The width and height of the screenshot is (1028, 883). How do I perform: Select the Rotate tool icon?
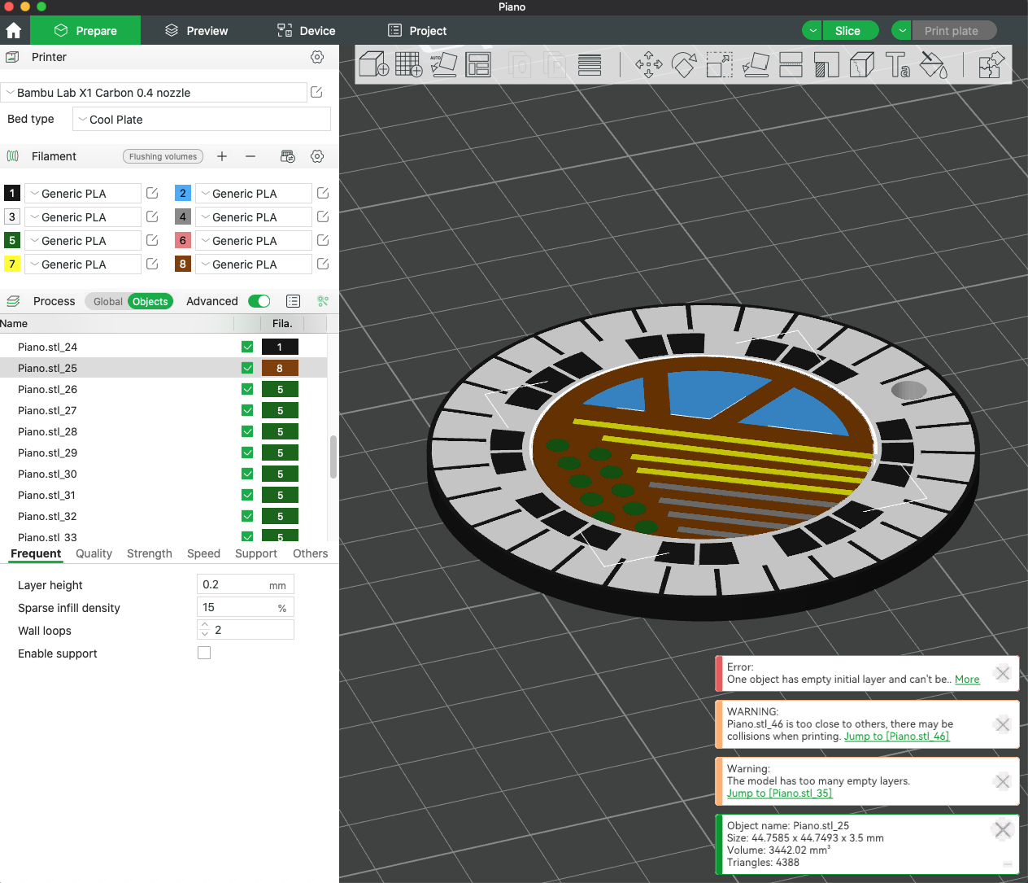(x=684, y=64)
